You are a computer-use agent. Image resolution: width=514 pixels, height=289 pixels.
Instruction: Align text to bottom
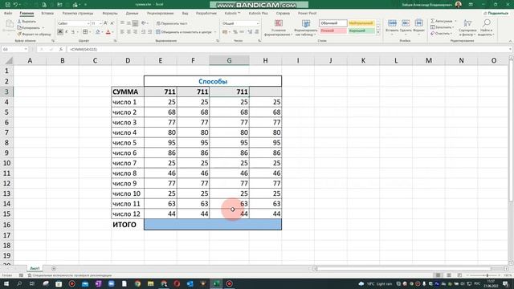(x=135, y=23)
